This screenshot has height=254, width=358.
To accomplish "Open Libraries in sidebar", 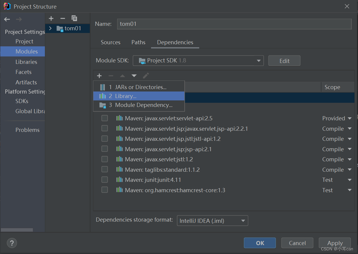I will point(26,62).
